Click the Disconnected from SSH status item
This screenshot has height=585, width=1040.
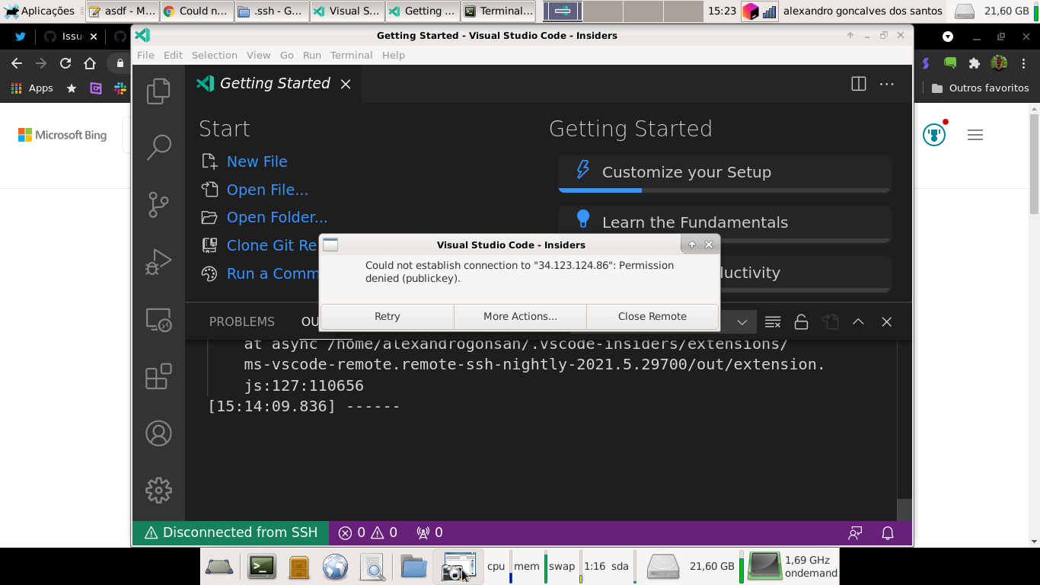coord(231,532)
